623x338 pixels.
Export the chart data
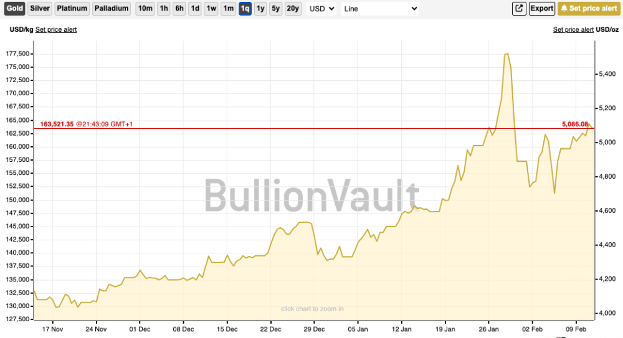pyautogui.click(x=541, y=9)
